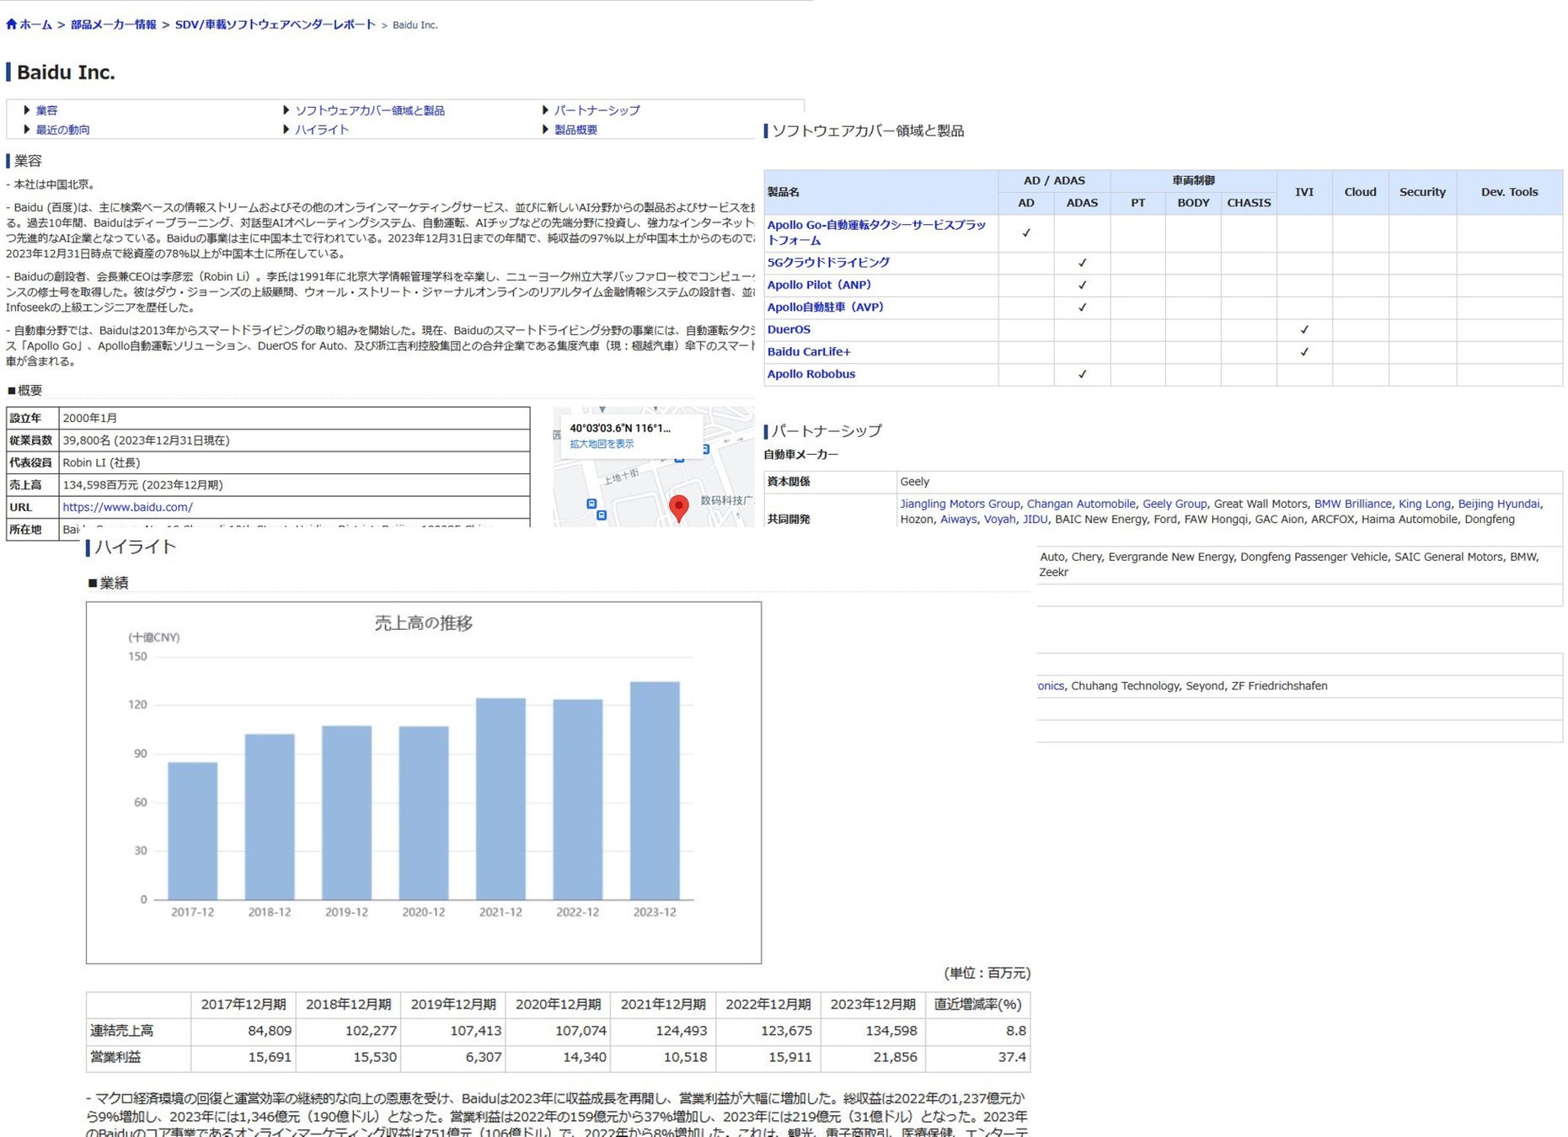
Task: Open the Changan Automobile partner link
Action: pos(1080,504)
